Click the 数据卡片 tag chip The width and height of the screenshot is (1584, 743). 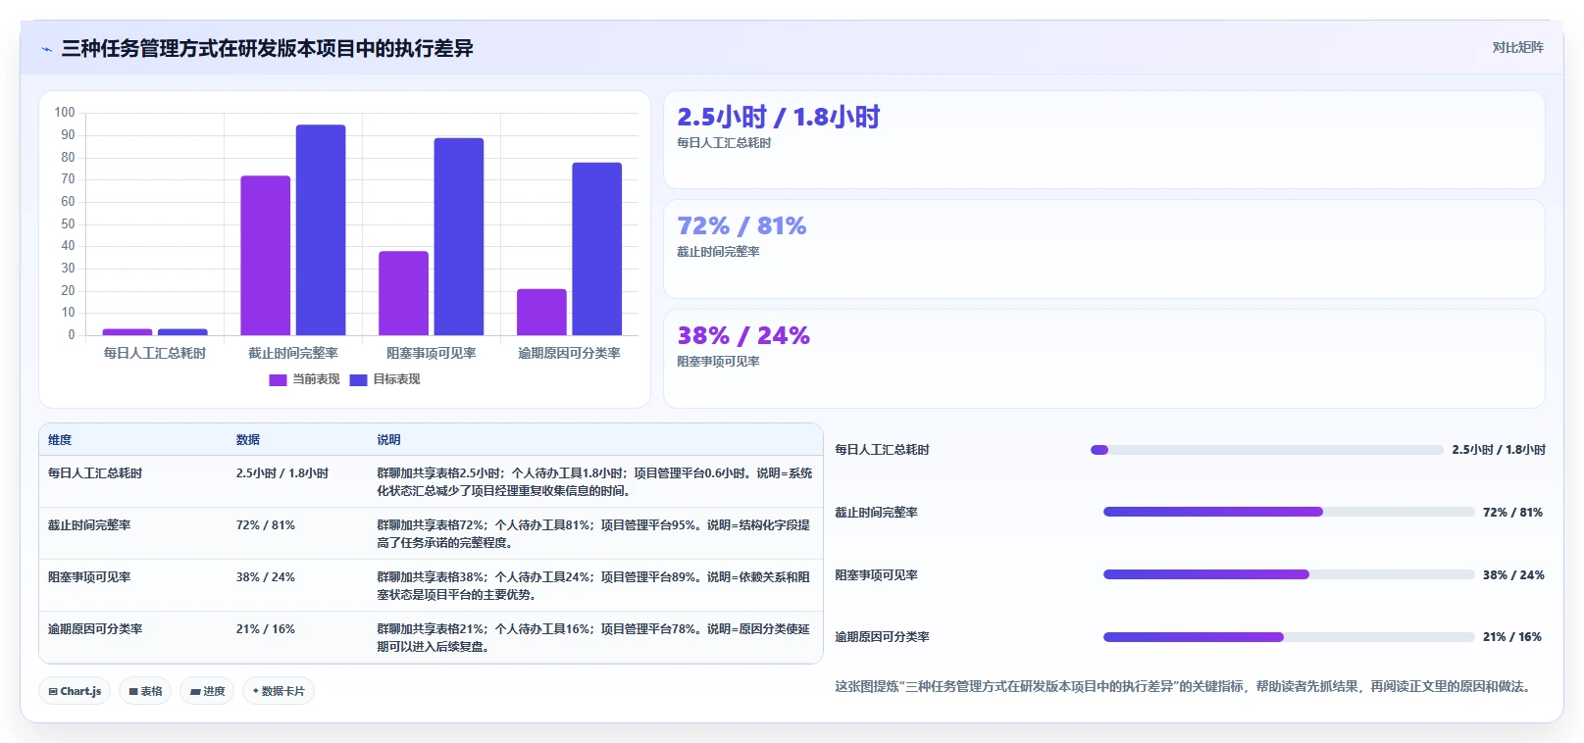click(279, 691)
